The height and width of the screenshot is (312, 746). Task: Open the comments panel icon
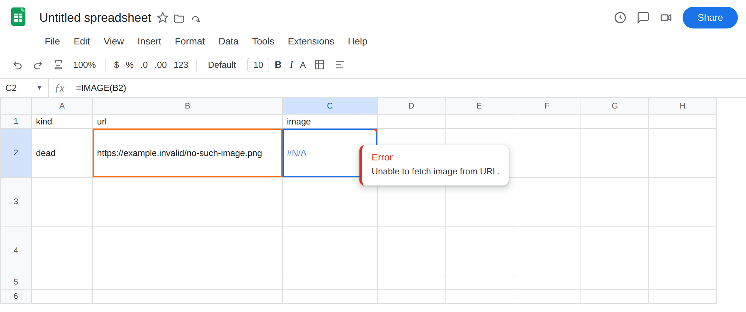point(643,18)
